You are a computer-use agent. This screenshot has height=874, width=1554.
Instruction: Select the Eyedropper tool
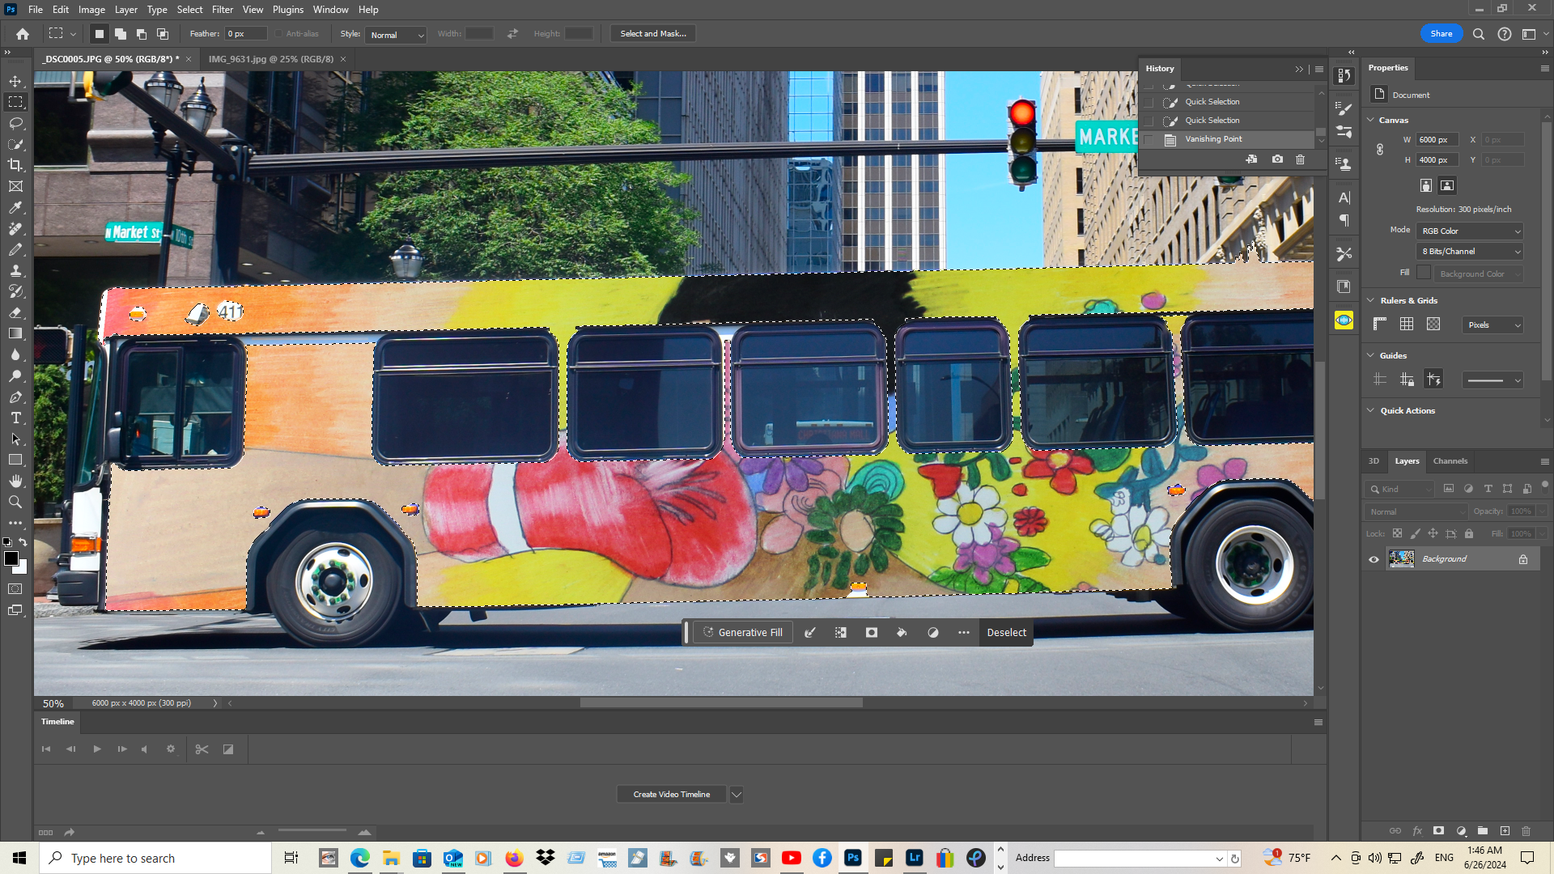pos(15,207)
